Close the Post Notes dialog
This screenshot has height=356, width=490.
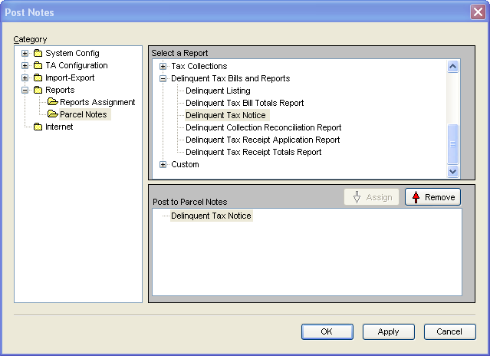point(478,12)
